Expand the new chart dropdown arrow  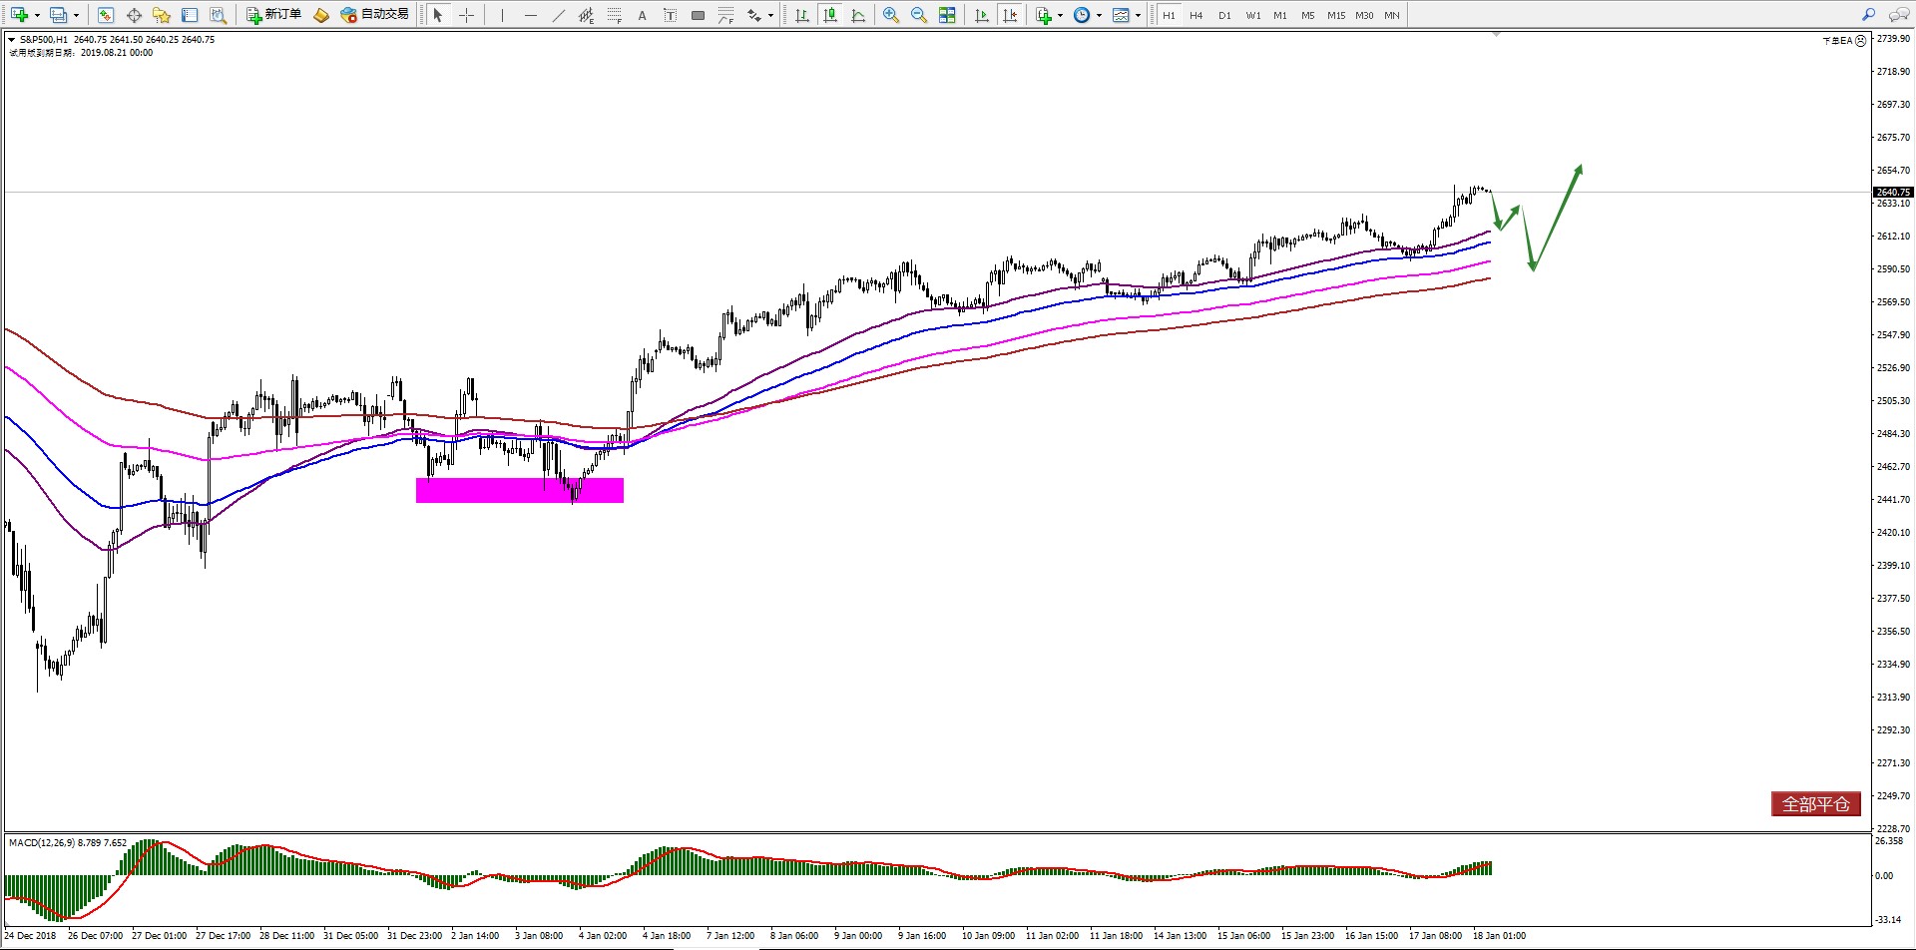(37, 15)
